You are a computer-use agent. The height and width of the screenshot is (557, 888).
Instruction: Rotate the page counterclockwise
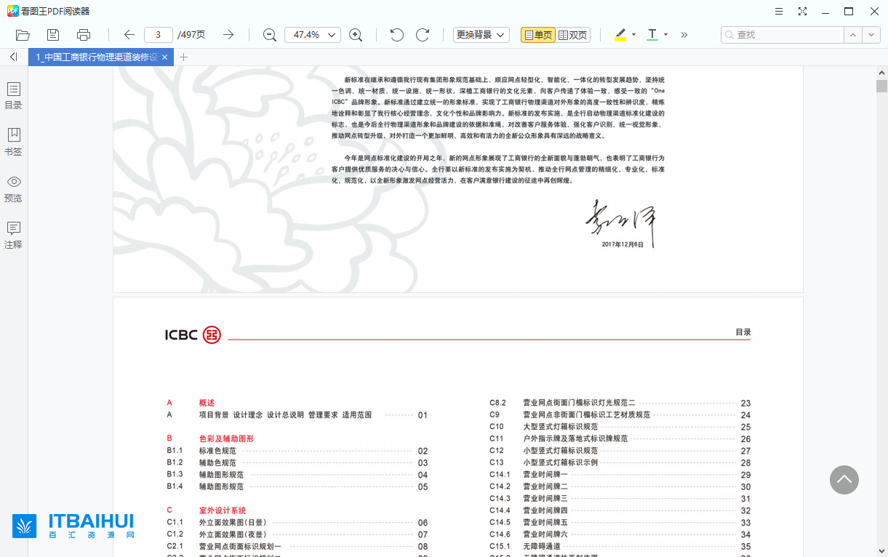[x=396, y=35]
